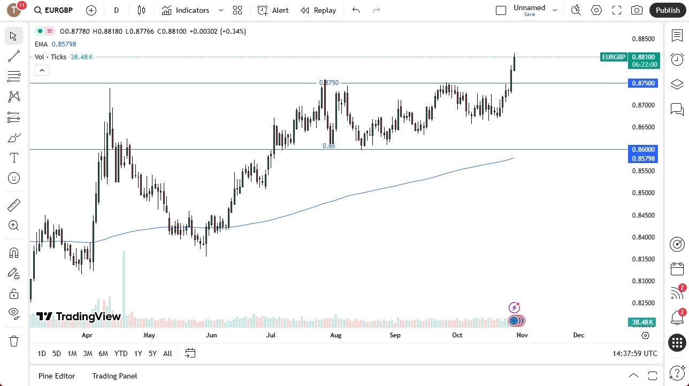Select the Trend Line drawing tool

(x=13, y=56)
